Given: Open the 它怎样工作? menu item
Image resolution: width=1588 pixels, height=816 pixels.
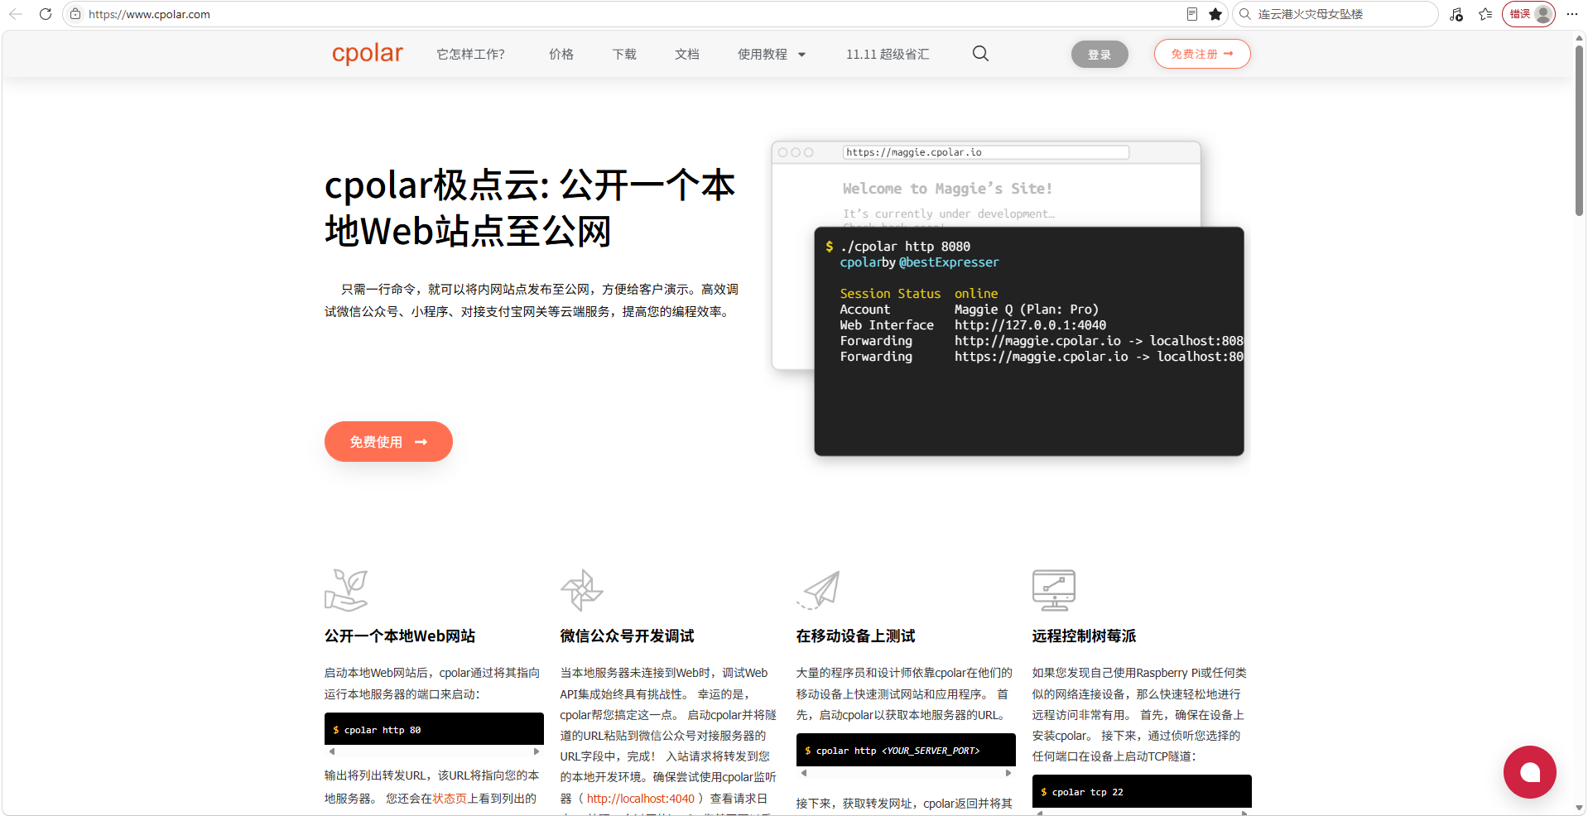Looking at the screenshot, I should tap(471, 54).
